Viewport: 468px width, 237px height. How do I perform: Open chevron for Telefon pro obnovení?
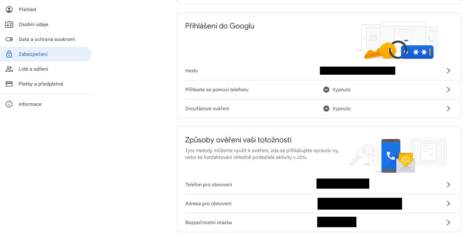448,185
